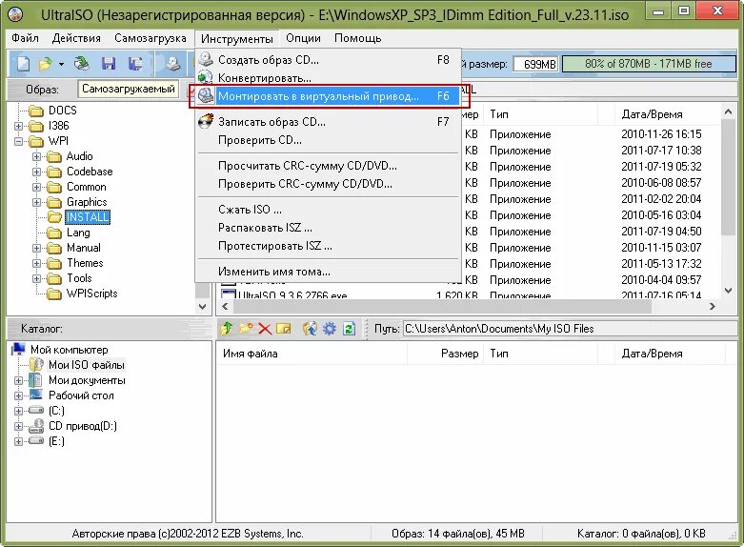744x547 pixels.
Task: Open the Самозагрузка menu
Action: click(150, 38)
